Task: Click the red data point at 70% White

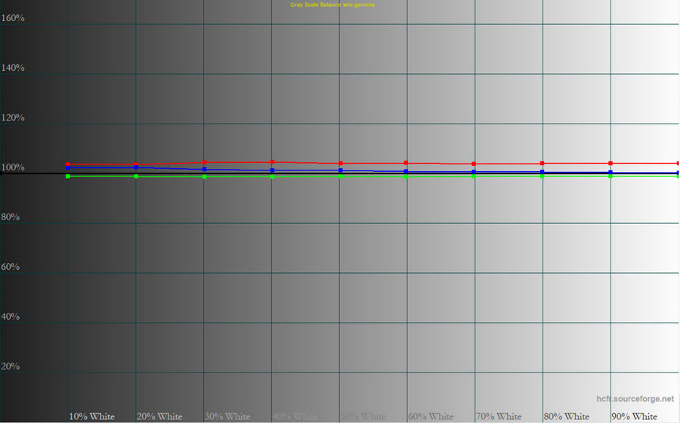Action: (x=474, y=164)
